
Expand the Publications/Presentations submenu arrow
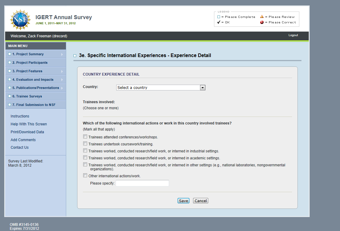pos(62,88)
